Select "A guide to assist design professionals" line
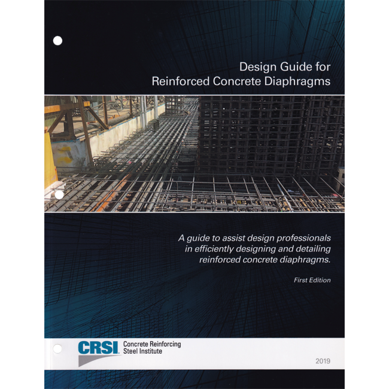Screen dimensions: 389x389 point(254,238)
